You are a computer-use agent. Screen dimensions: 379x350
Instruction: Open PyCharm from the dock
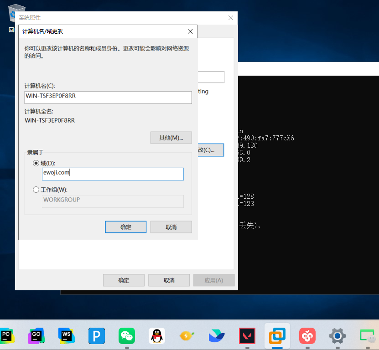(6, 336)
